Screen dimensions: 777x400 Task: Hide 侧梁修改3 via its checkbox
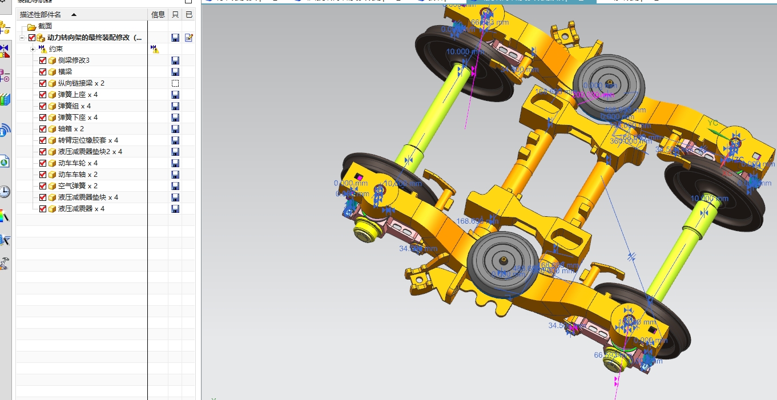43,60
